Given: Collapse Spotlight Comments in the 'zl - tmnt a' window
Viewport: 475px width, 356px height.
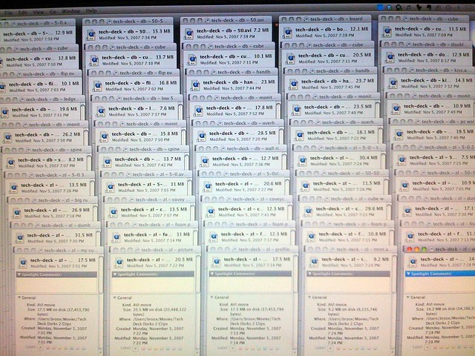Looking at the screenshot, I should 309,274.
